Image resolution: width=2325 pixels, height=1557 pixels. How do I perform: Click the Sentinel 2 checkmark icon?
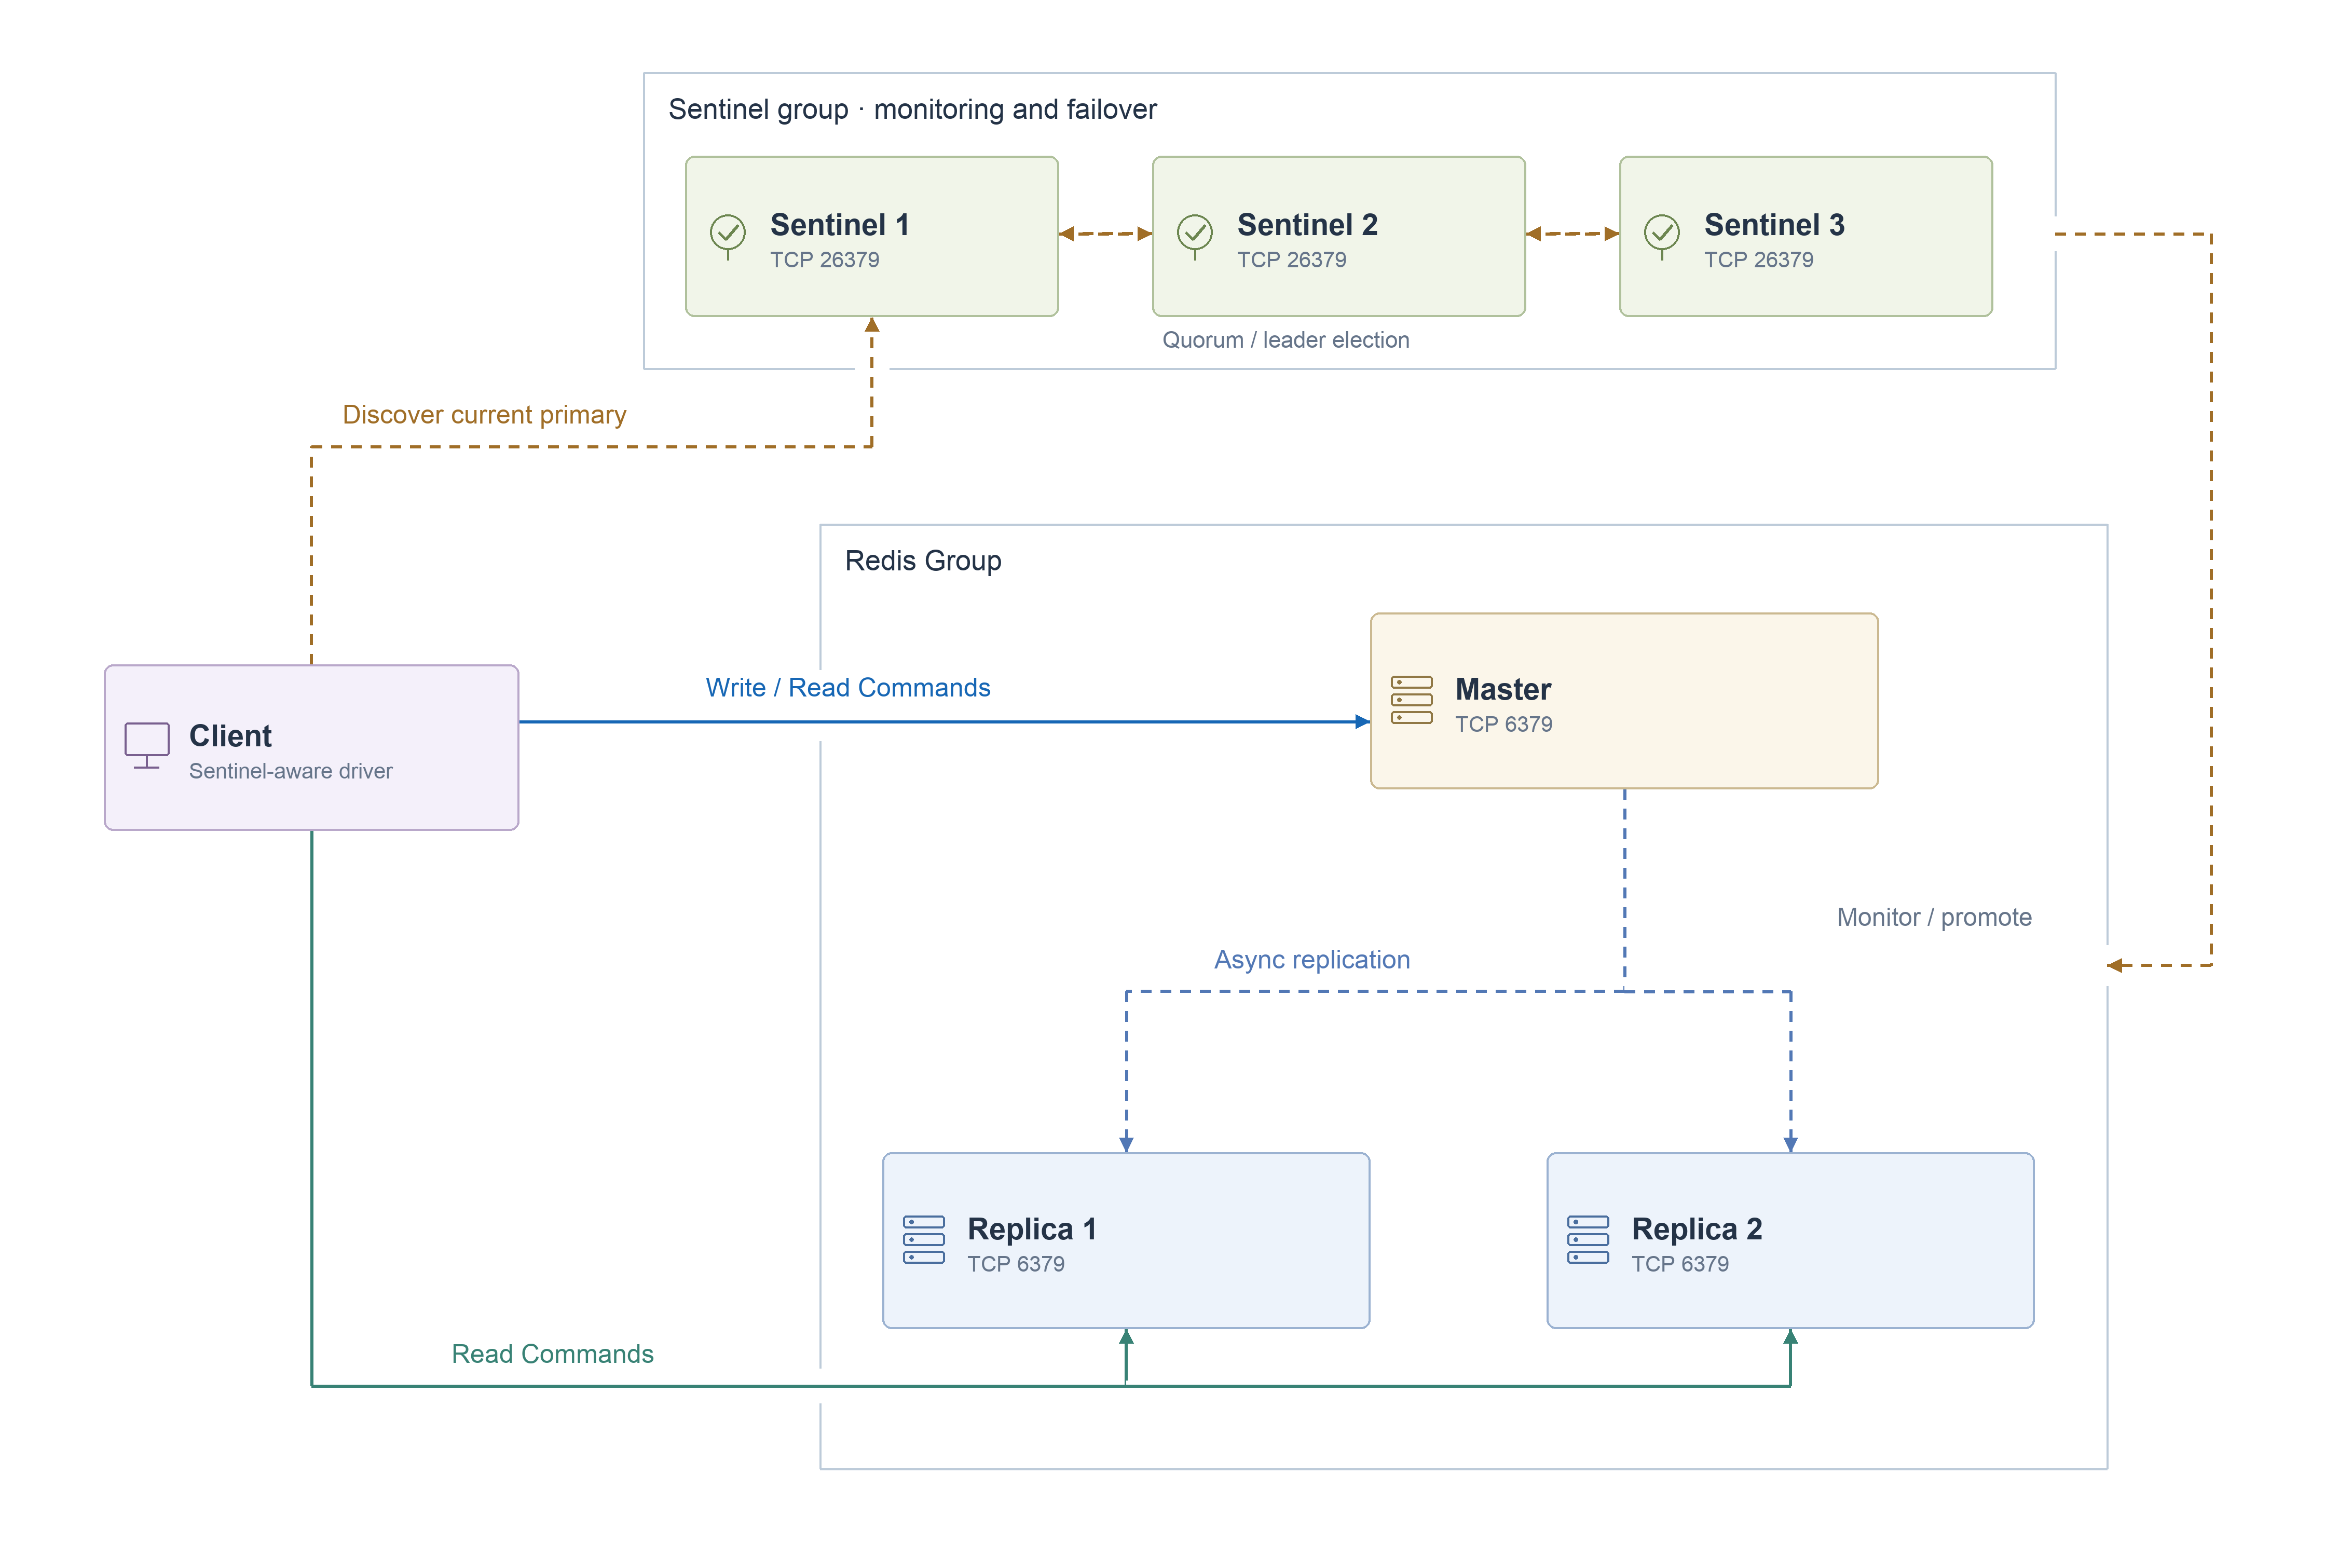point(1194,236)
